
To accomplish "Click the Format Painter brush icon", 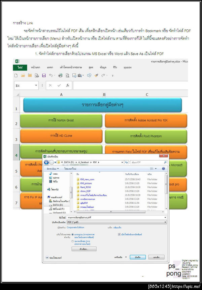I will [x=96, y=75].
